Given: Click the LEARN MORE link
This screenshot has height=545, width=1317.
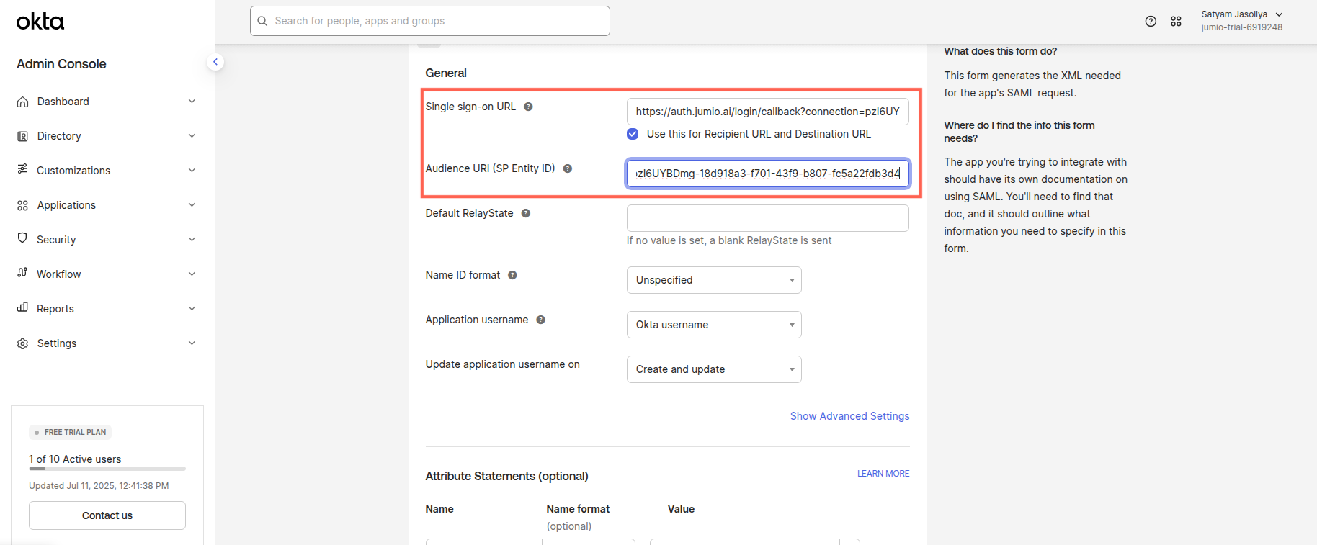Looking at the screenshot, I should click(883, 474).
